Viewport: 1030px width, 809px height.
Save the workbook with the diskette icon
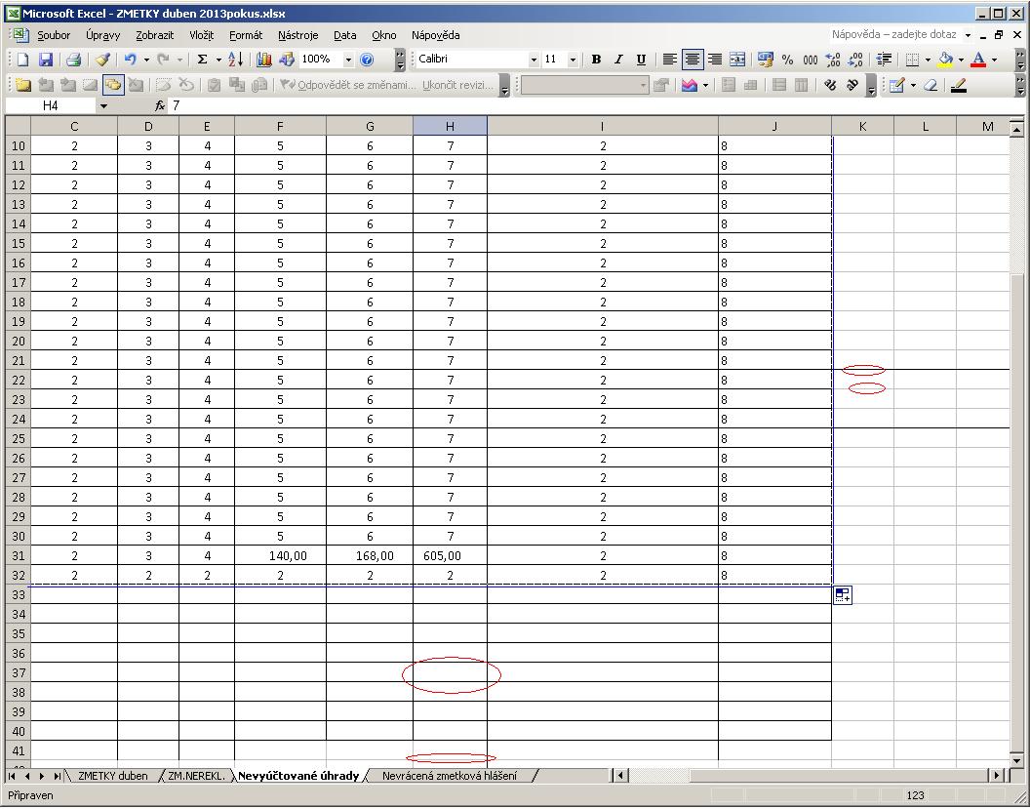45,60
